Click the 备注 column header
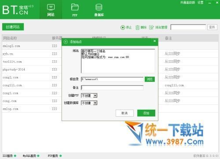The width and height of the screenshot is (220, 159). pyautogui.click(x=169, y=38)
